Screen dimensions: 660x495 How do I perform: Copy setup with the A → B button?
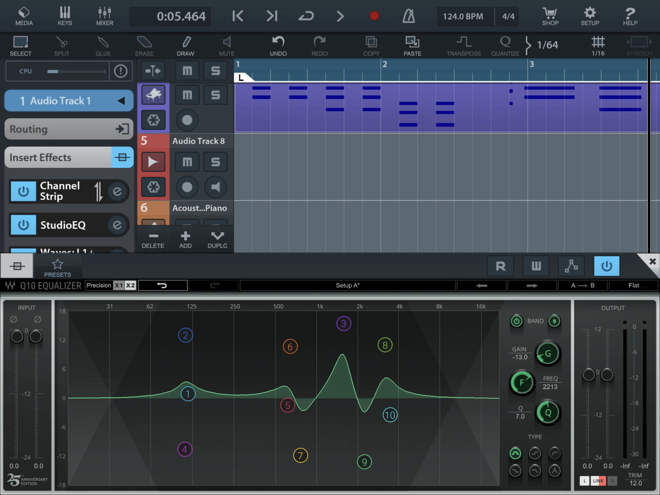pyautogui.click(x=583, y=285)
